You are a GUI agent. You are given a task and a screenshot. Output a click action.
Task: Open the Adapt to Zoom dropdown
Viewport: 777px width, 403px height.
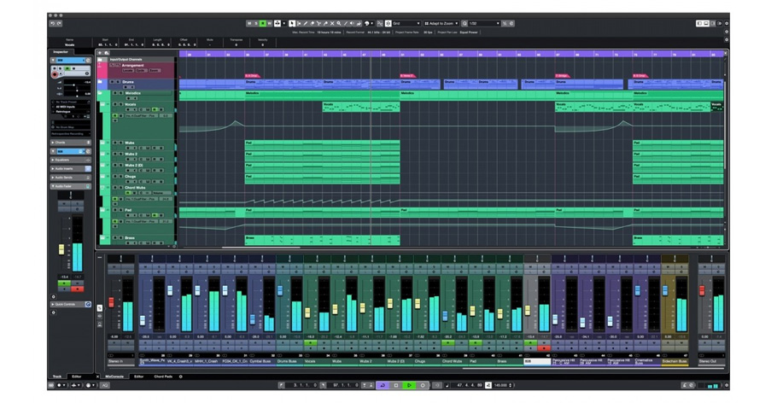(443, 23)
